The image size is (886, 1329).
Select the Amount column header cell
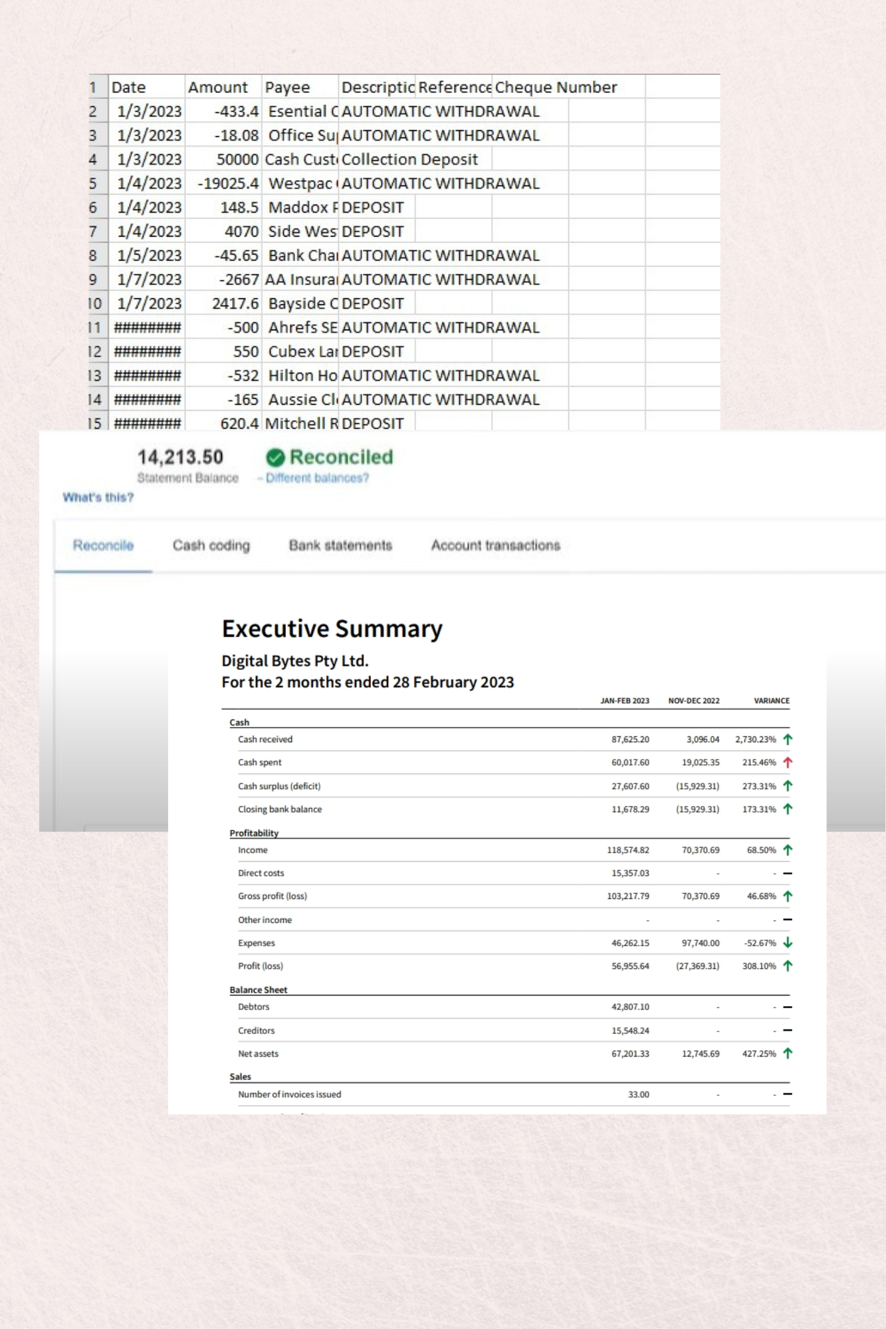pyautogui.click(x=223, y=87)
